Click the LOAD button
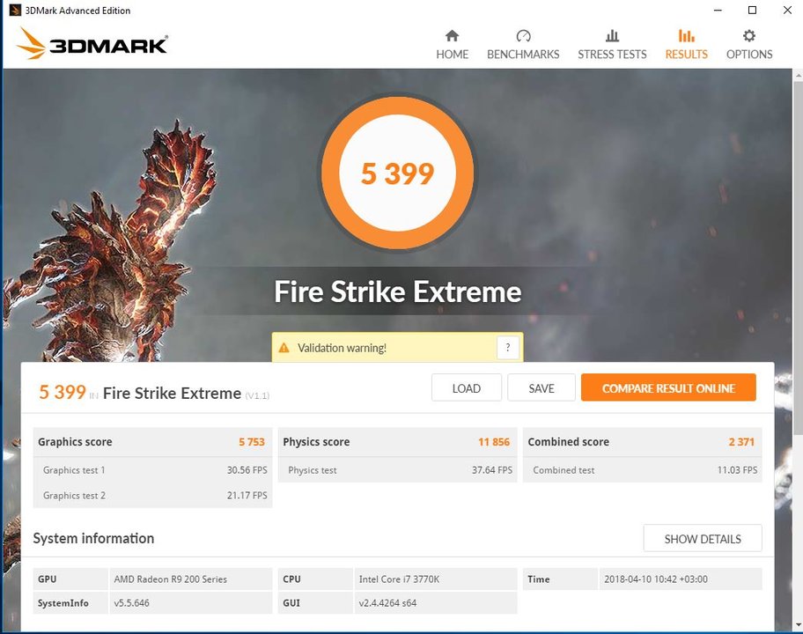 [466, 388]
